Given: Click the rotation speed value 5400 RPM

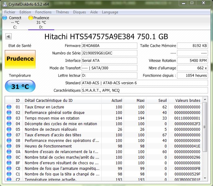Looking at the screenshot, I should 193,61.
